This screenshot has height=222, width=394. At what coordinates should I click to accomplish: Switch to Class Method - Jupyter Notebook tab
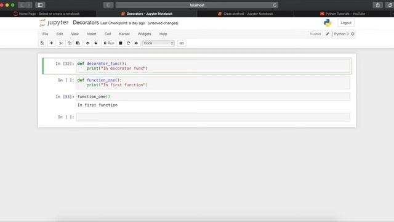(246, 14)
